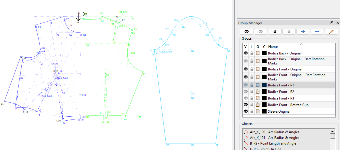Sort groups by the Name column header

point(273,47)
